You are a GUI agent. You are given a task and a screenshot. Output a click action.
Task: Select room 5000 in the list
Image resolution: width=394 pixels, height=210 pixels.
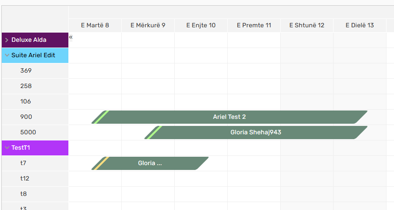coord(28,133)
